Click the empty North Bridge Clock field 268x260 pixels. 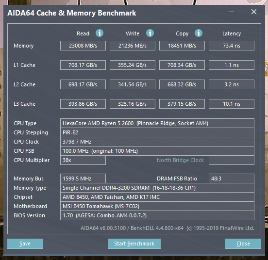232,160
